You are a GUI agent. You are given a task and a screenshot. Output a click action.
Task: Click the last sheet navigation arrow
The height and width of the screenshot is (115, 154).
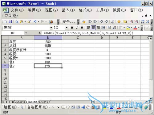point(13,102)
